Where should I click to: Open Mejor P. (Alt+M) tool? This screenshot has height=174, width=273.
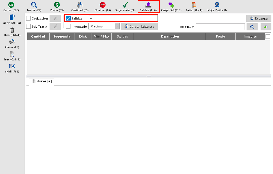click(x=217, y=5)
